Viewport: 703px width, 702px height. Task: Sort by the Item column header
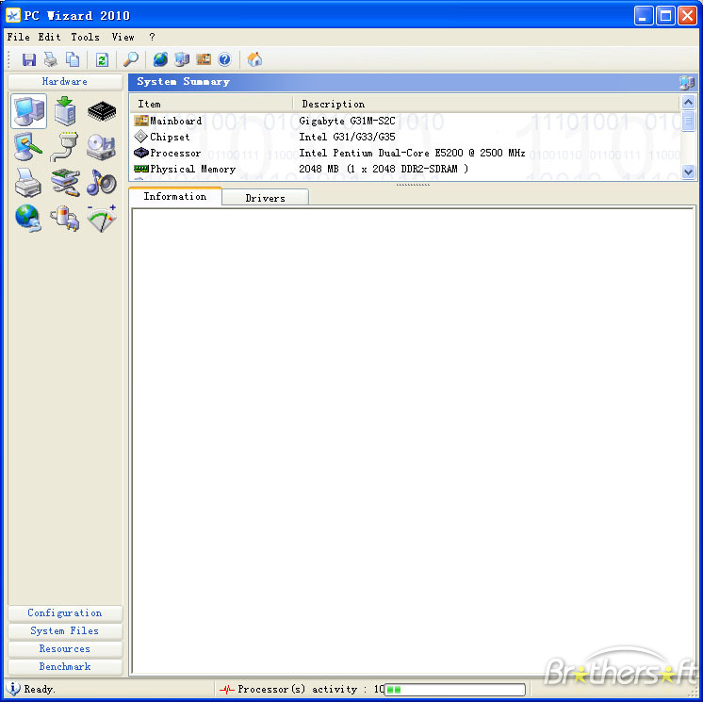pos(211,104)
